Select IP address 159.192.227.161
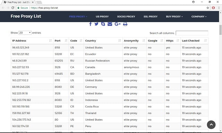Viewport: 222px width, 133px height. click(x=21, y=113)
